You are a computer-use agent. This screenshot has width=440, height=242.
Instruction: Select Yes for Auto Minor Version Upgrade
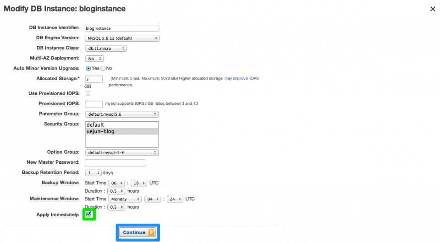(x=88, y=68)
